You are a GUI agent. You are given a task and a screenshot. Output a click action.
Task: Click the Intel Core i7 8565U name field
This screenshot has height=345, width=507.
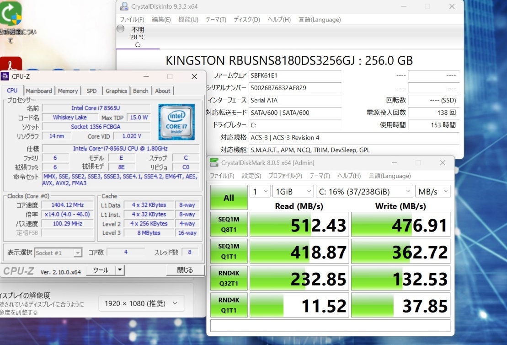(96, 108)
